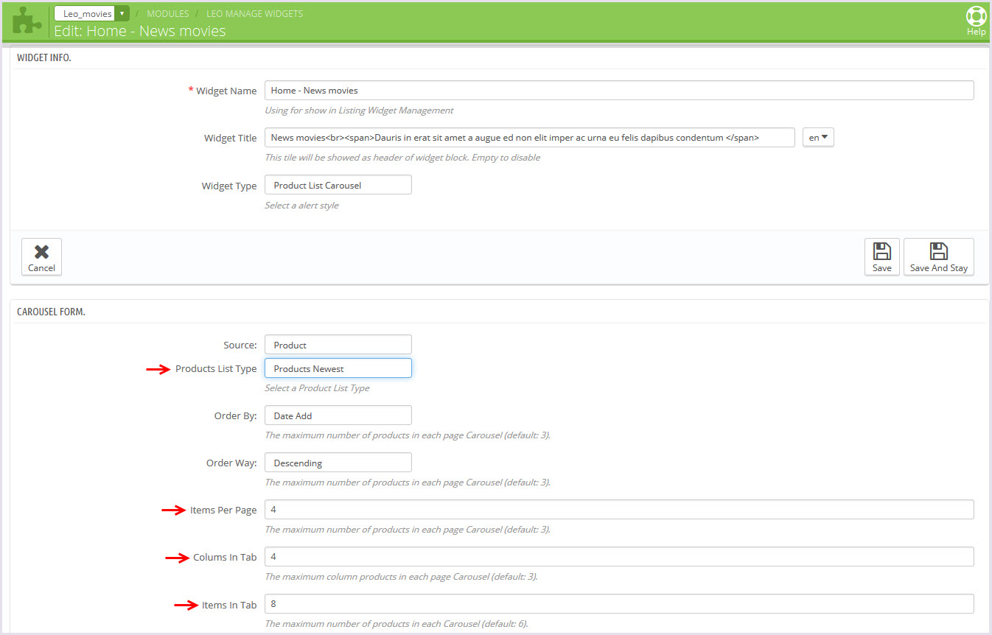The image size is (992, 635).
Task: Click the puzzle piece module icon
Action: click(x=27, y=21)
